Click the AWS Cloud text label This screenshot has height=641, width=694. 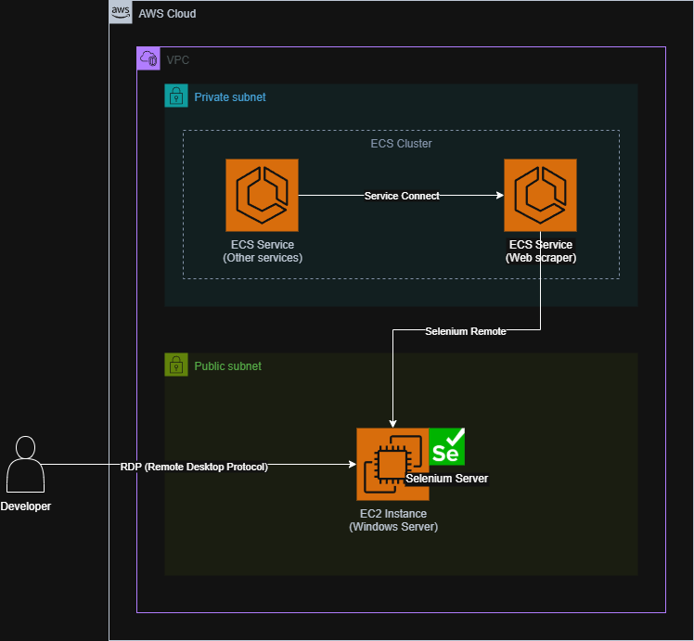click(x=167, y=14)
